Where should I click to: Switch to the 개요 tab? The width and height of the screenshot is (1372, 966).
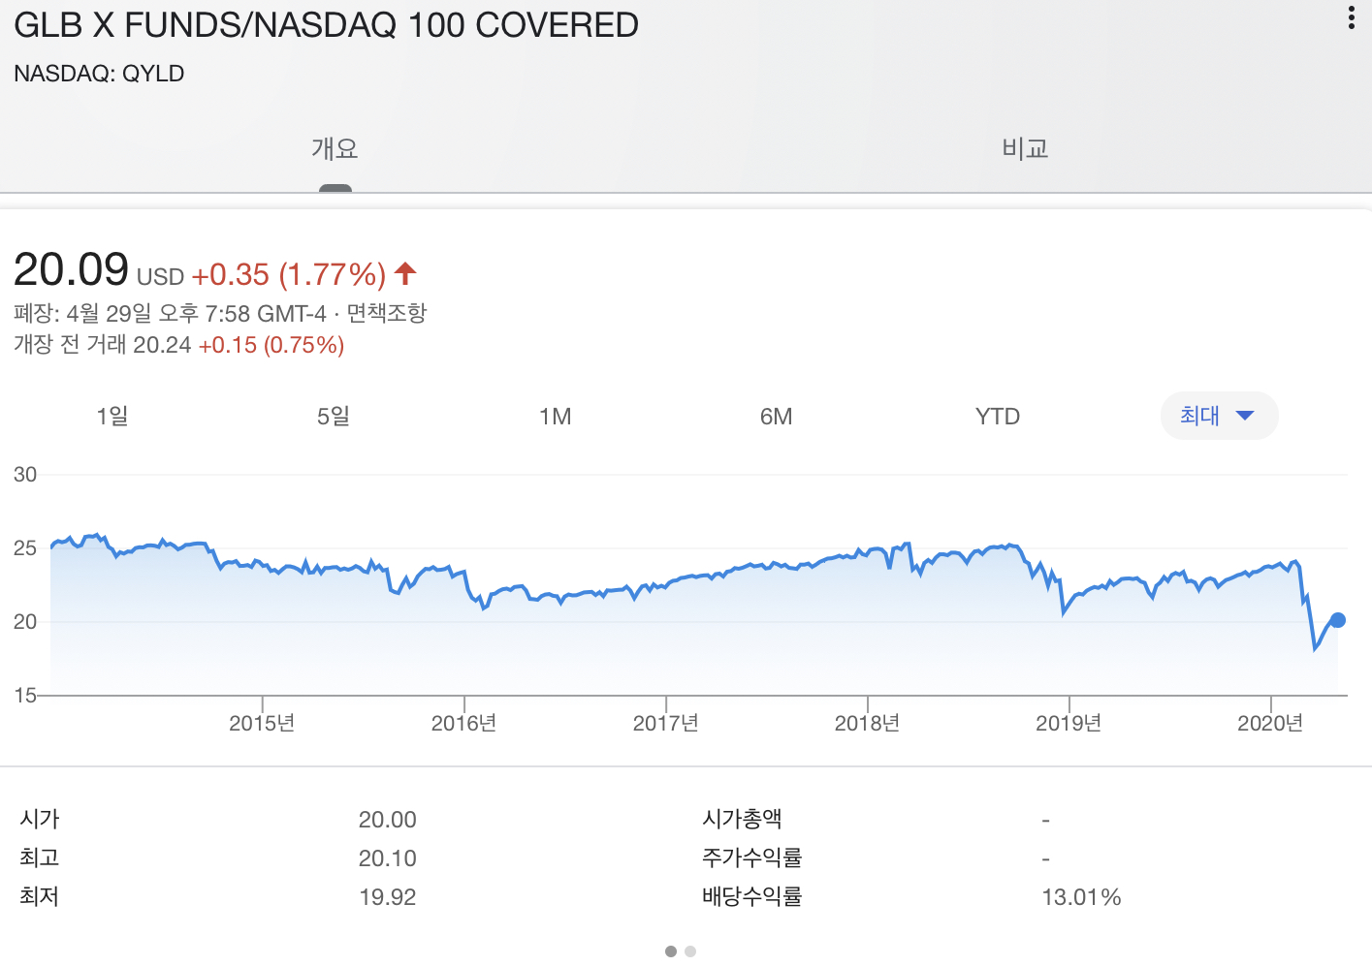tap(335, 148)
